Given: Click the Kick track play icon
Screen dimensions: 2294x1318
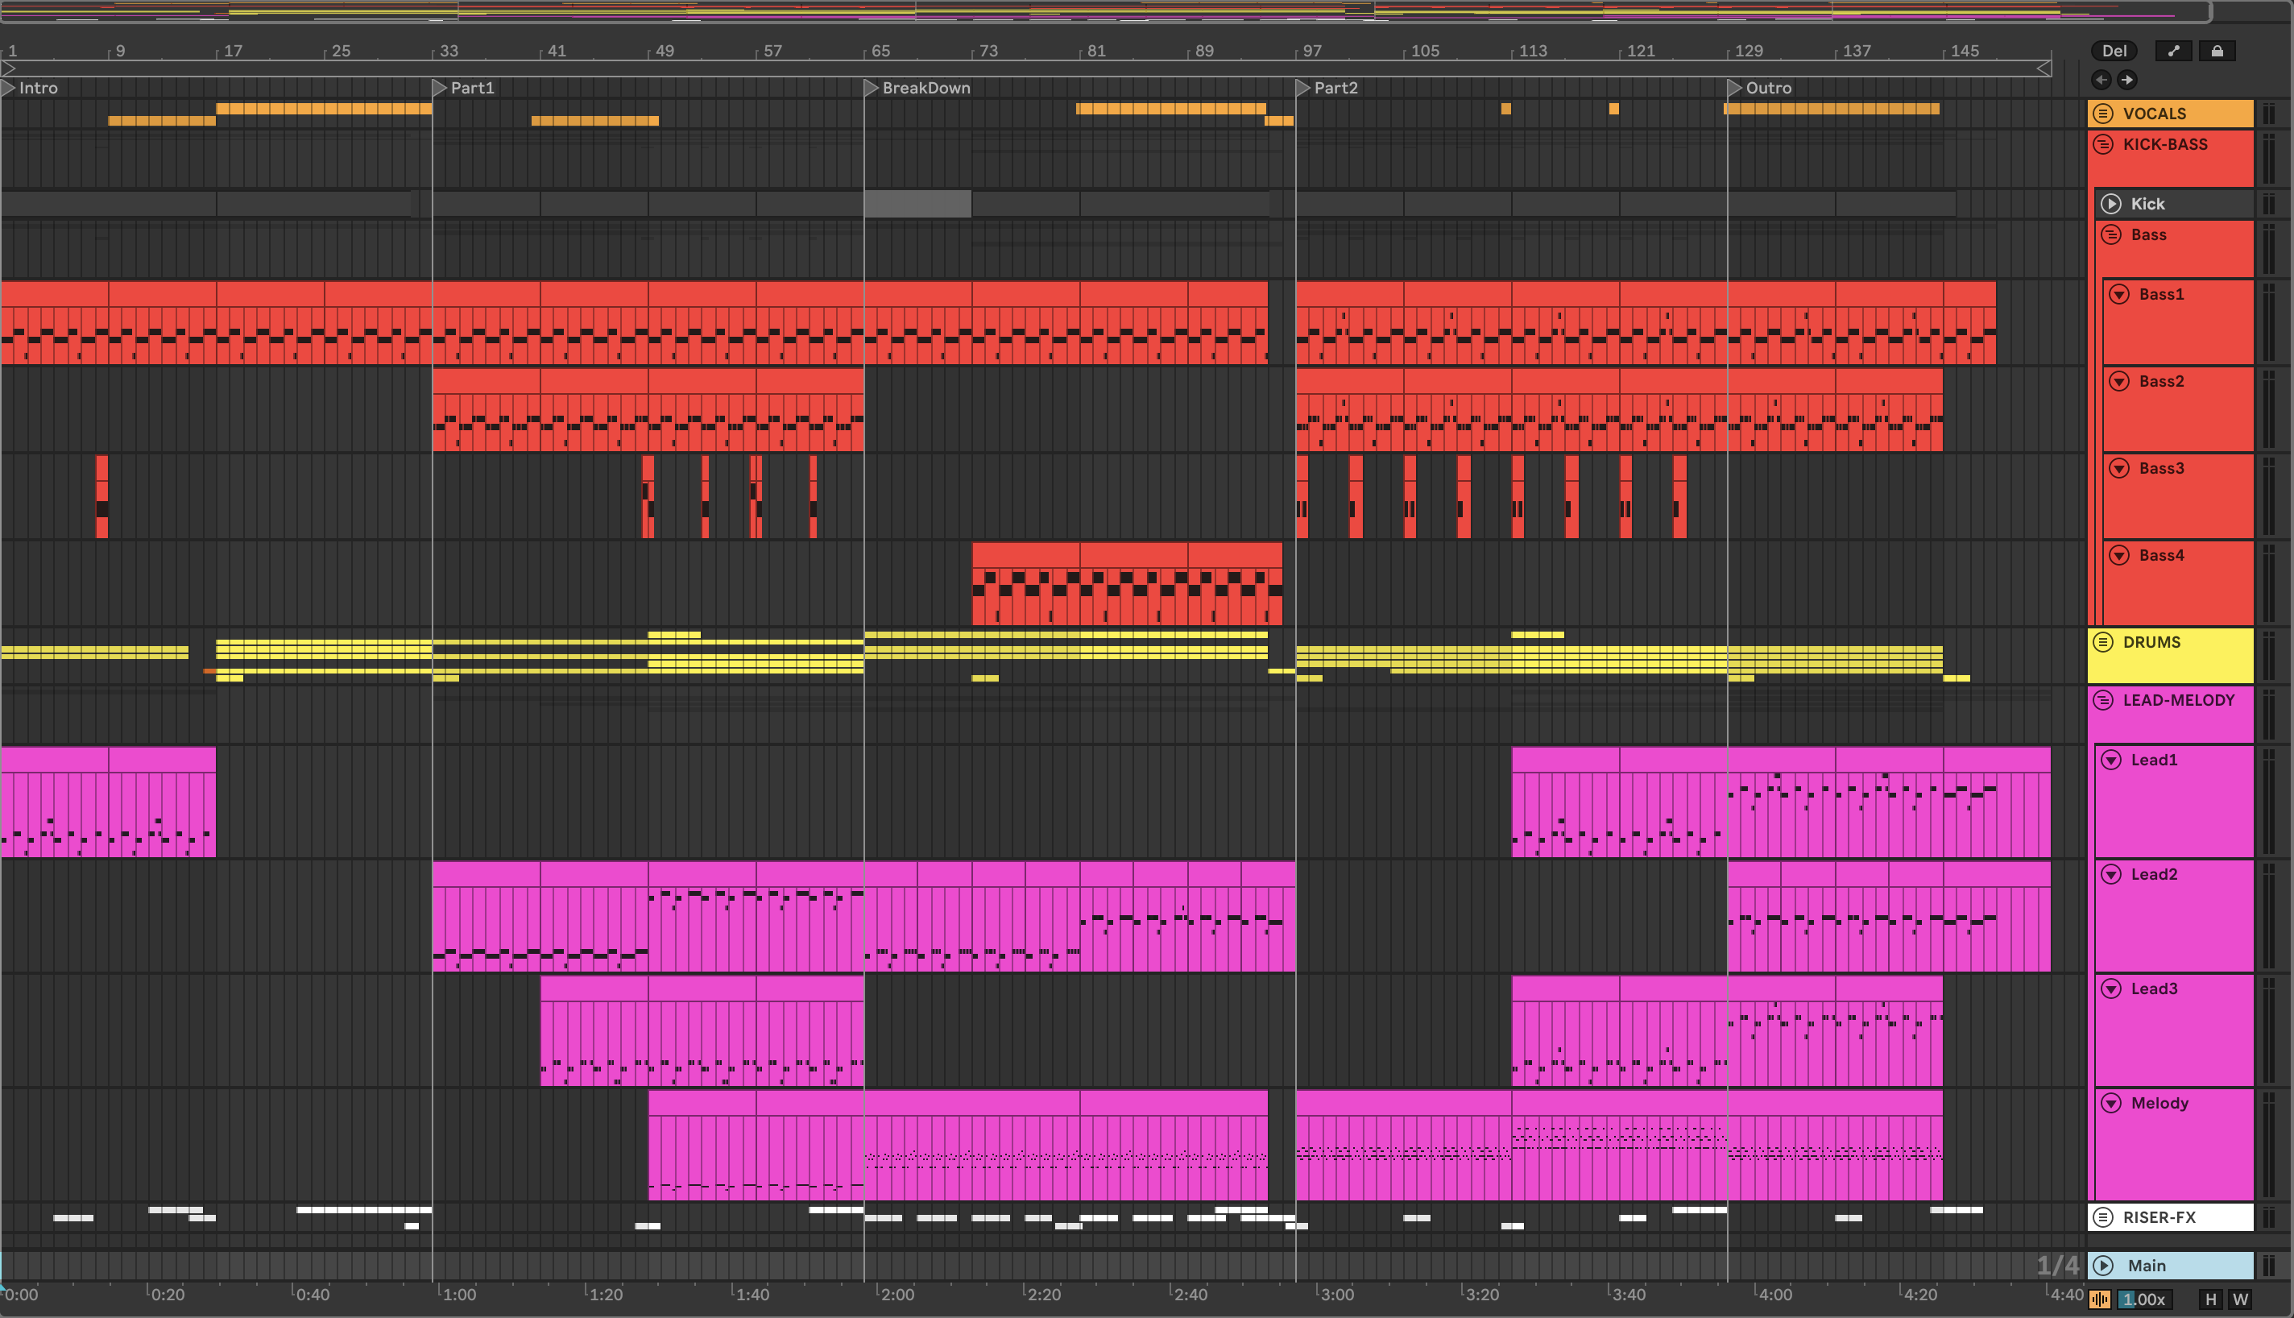Looking at the screenshot, I should pyautogui.click(x=2110, y=204).
